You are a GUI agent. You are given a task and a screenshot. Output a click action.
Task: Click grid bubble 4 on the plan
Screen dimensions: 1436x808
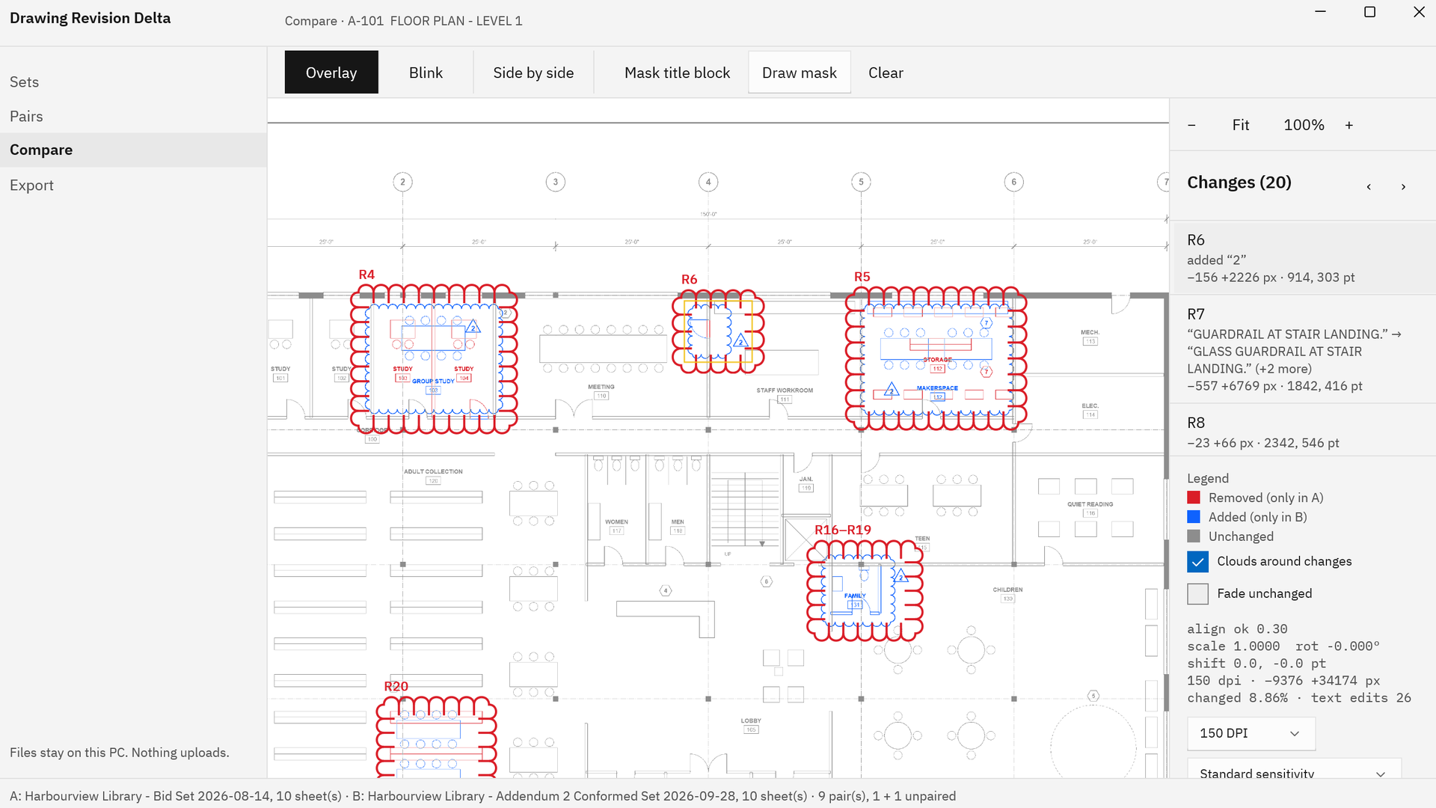coord(708,182)
